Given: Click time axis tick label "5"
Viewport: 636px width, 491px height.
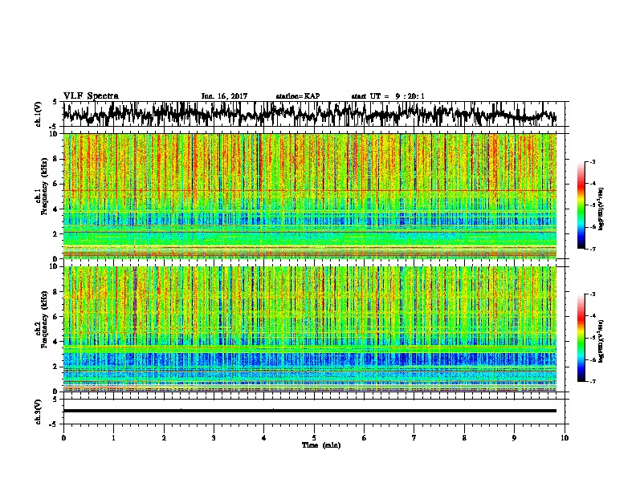Looking at the screenshot, I should click(x=314, y=437).
